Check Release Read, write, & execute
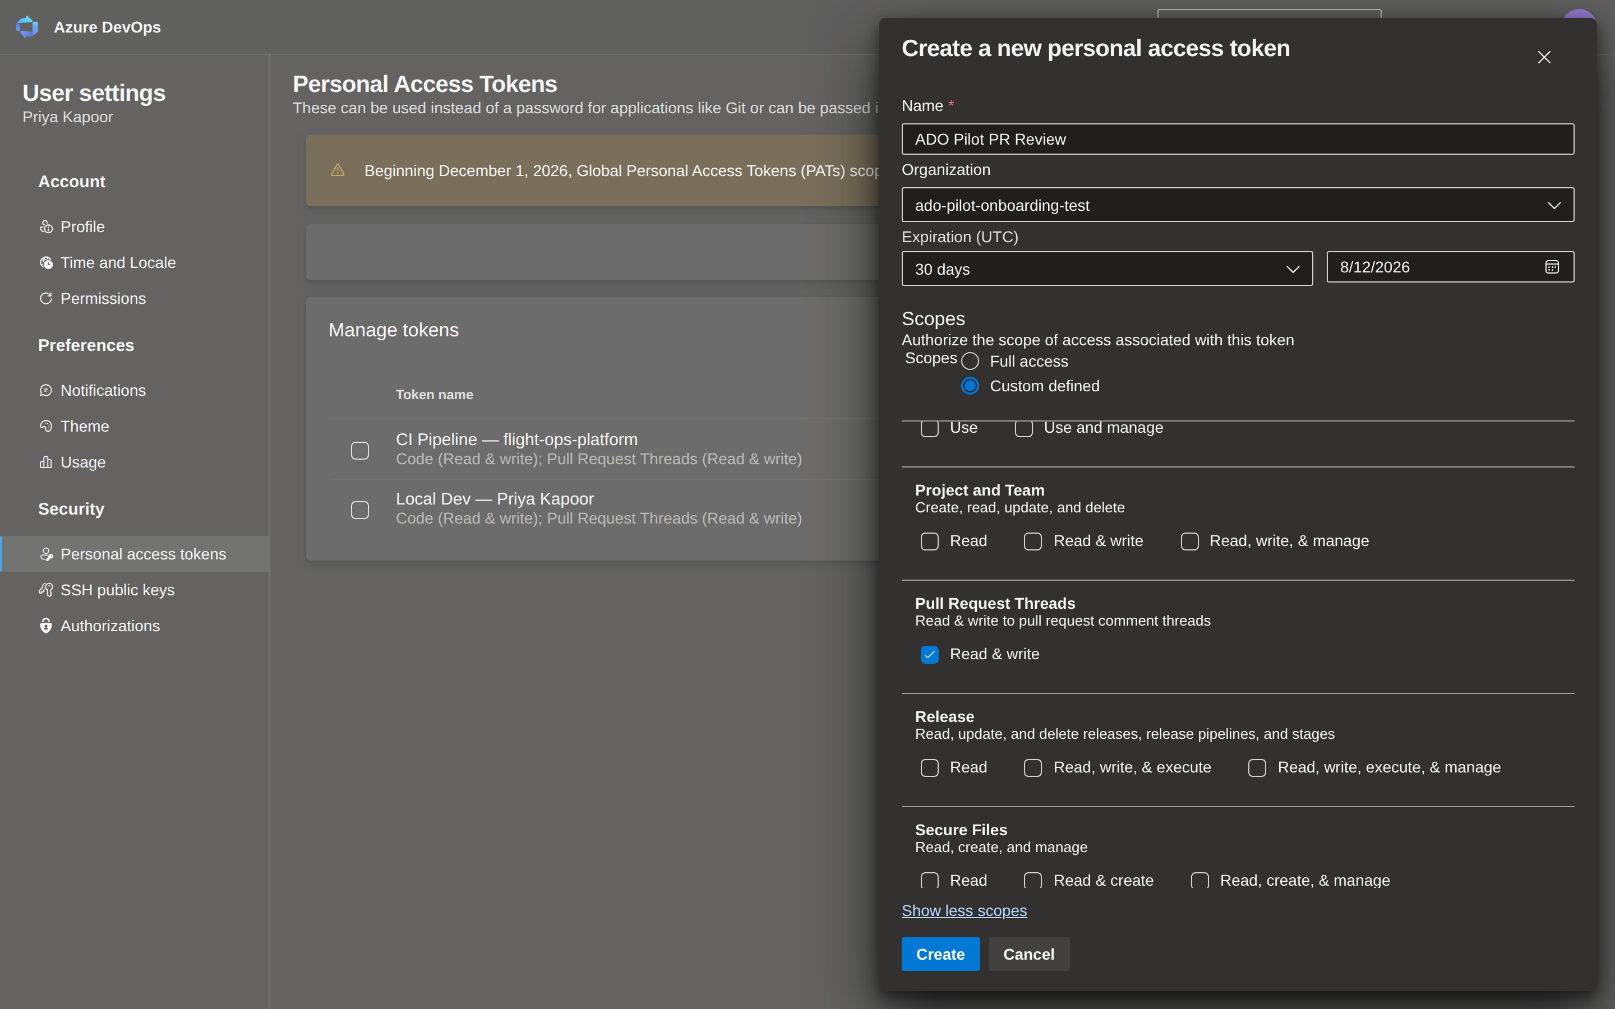Image resolution: width=1615 pixels, height=1009 pixels. click(x=1033, y=768)
